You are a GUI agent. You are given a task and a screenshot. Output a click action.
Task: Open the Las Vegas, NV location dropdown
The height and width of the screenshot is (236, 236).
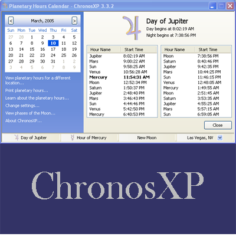click(220, 137)
